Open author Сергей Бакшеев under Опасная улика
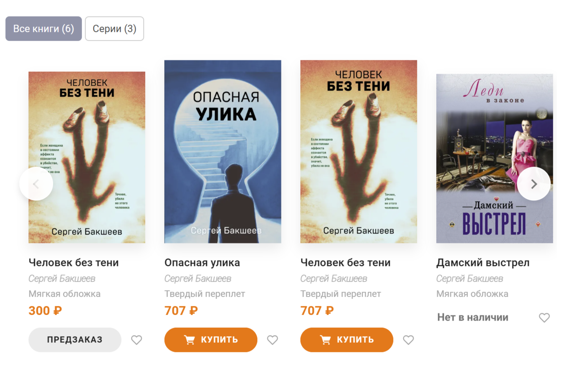This screenshot has width=581, height=383. tap(198, 279)
